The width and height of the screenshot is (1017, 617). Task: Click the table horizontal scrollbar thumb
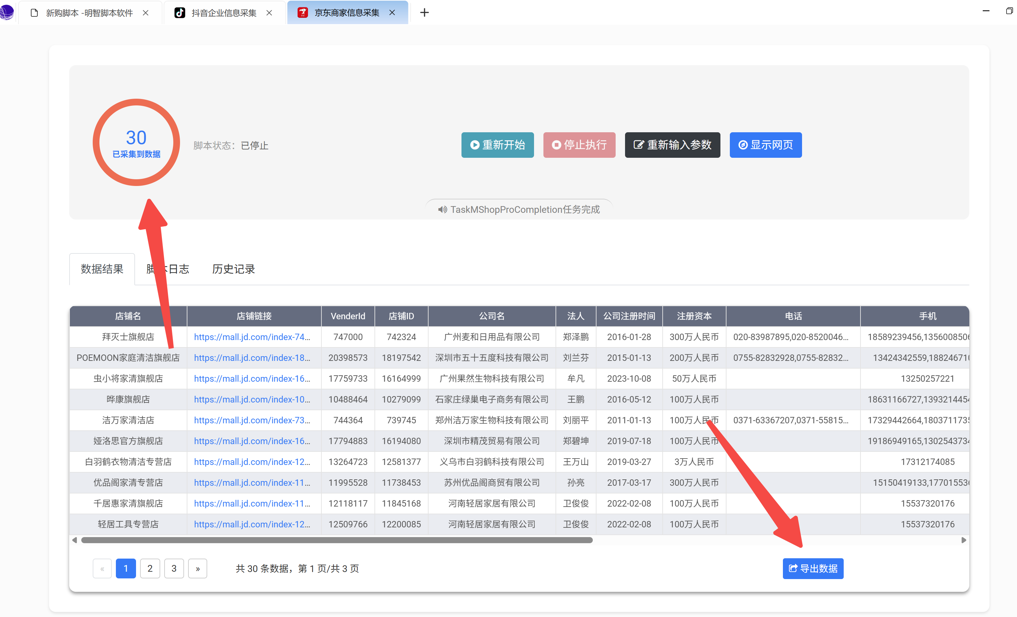coord(337,540)
